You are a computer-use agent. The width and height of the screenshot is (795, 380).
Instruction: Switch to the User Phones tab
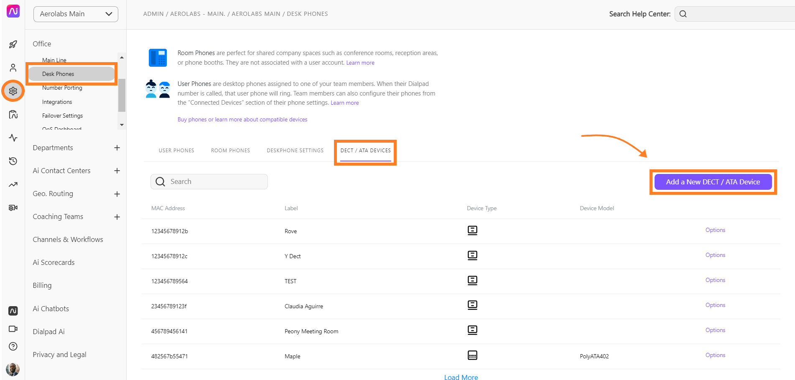click(x=176, y=151)
